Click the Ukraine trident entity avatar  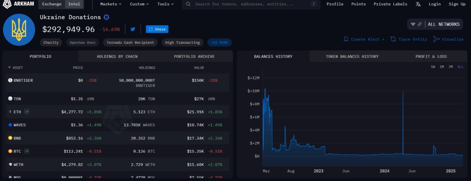point(19,30)
